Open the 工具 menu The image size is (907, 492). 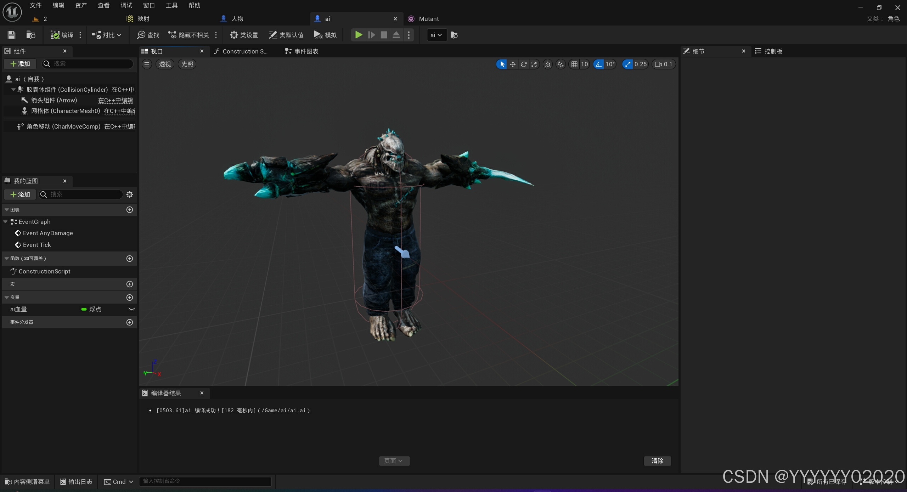(x=171, y=5)
